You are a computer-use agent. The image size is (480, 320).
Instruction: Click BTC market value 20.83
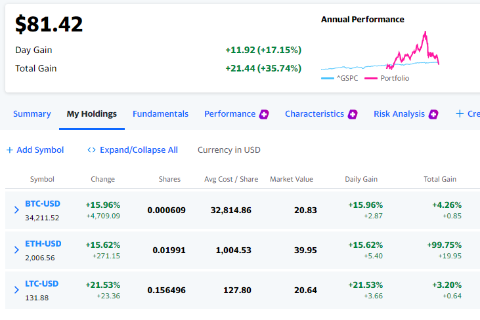click(305, 210)
